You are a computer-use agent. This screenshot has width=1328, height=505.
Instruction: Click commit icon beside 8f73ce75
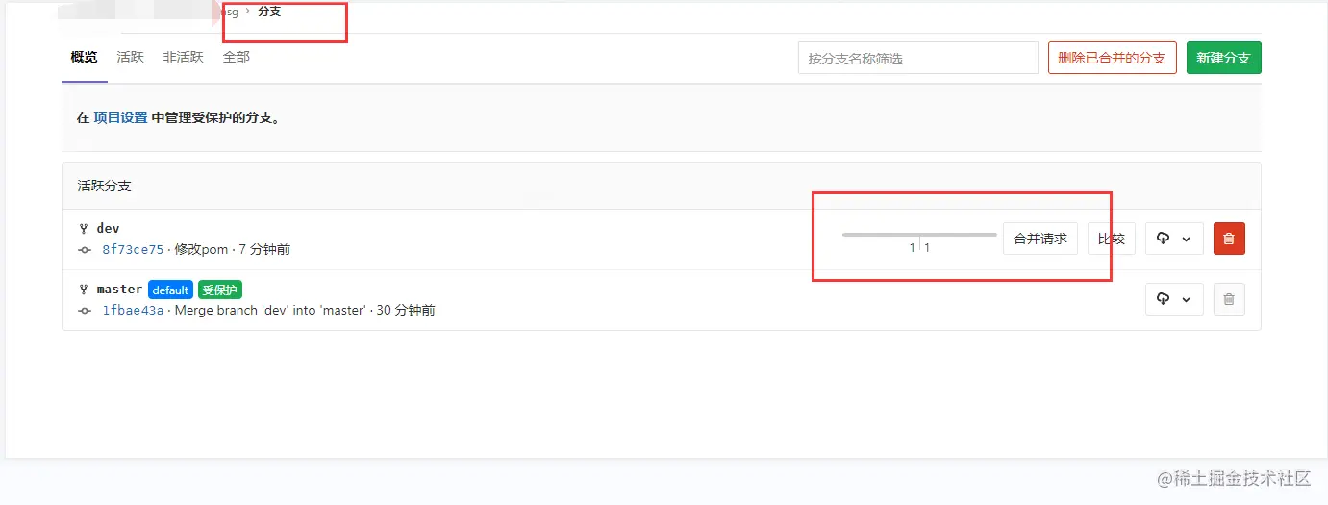pos(85,250)
